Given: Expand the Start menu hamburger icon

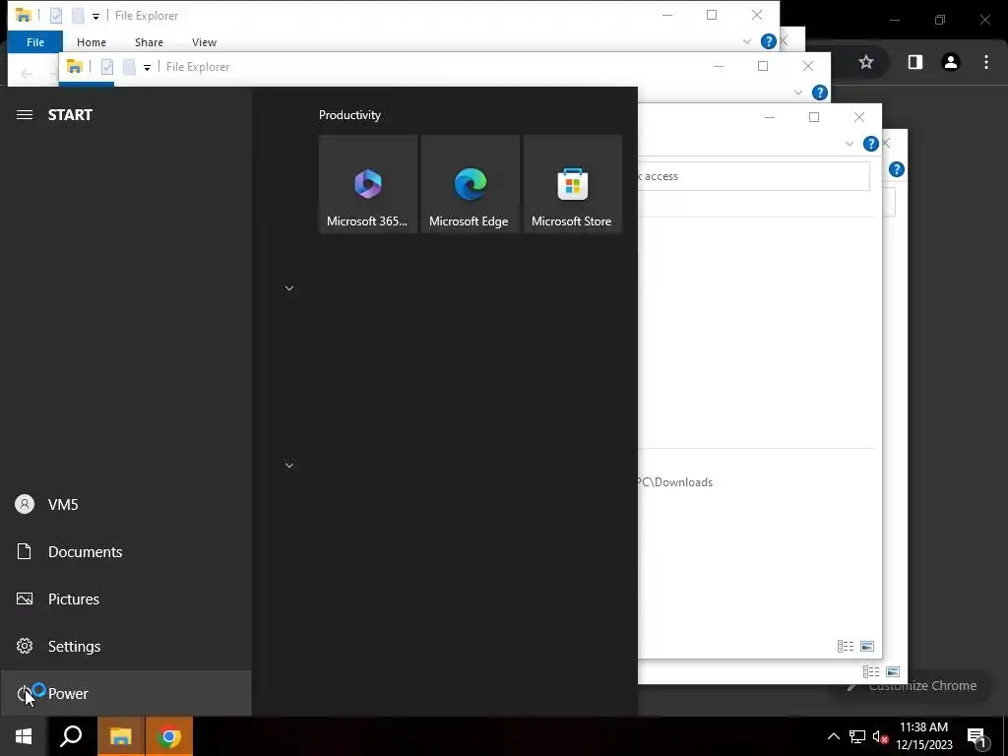Looking at the screenshot, I should point(25,114).
